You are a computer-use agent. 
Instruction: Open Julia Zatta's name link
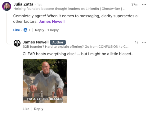click(x=23, y=4)
